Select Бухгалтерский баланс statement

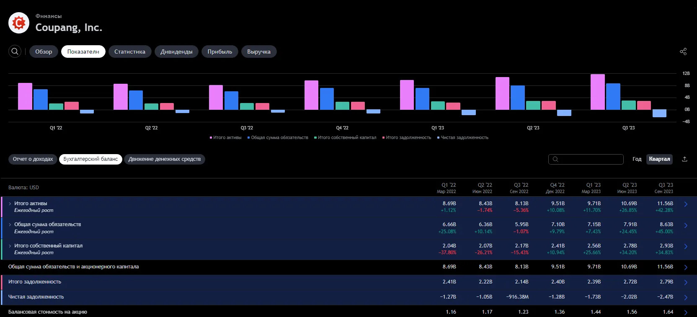coord(90,159)
